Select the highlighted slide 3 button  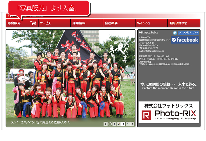click(x=123, y=124)
